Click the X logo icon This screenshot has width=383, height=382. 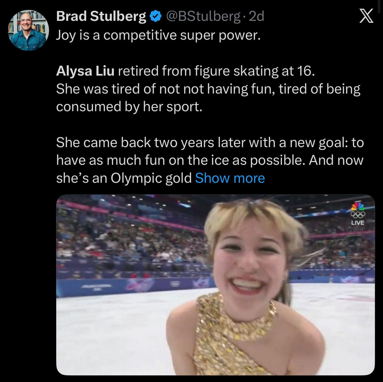[366, 16]
